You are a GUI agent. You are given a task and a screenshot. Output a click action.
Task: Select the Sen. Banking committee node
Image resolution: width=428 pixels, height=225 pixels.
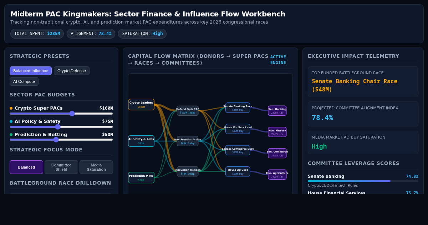pyautogui.click(x=277, y=111)
